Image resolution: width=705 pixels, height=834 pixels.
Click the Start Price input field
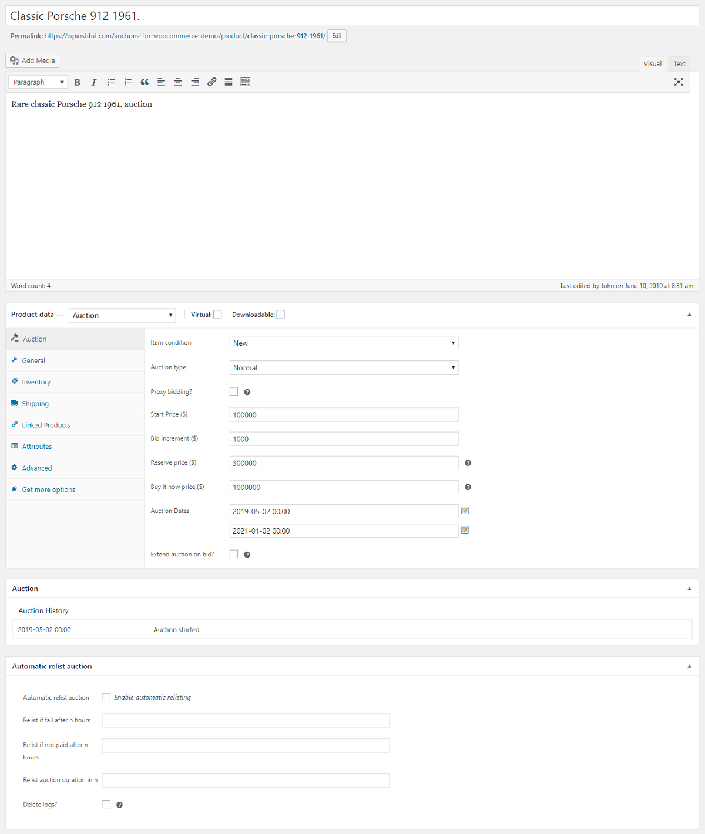(344, 414)
